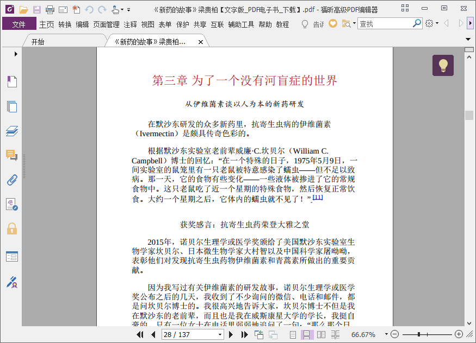Viewport: 476px width, 343px height.
Task: Open the 视图 view ribbon tab
Action: [148, 24]
